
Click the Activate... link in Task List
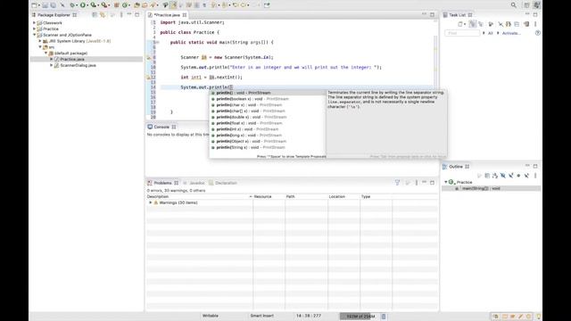pyautogui.click(x=511, y=33)
